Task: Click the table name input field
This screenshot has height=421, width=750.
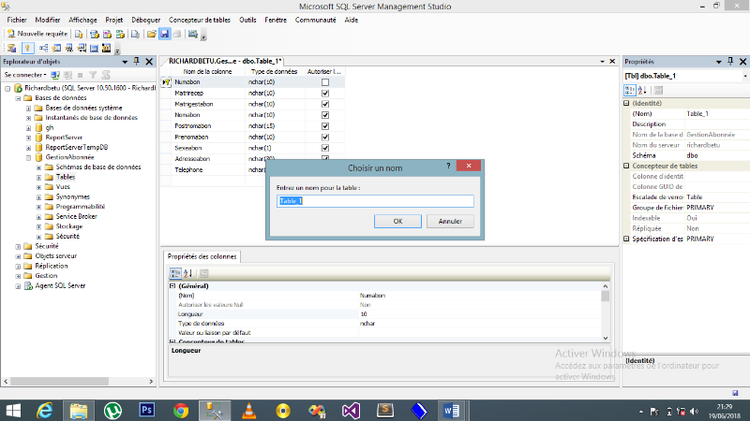Action: coord(375,201)
